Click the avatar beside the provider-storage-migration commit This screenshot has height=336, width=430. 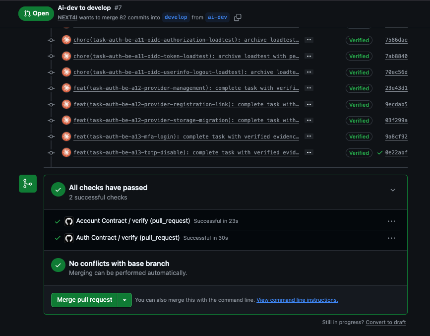click(x=66, y=120)
